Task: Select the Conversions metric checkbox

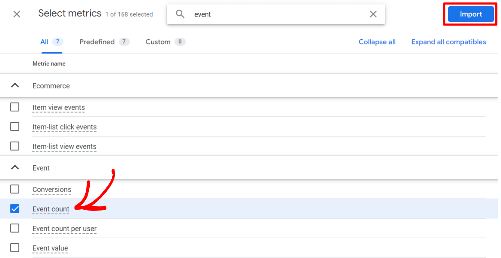Action: [x=15, y=189]
